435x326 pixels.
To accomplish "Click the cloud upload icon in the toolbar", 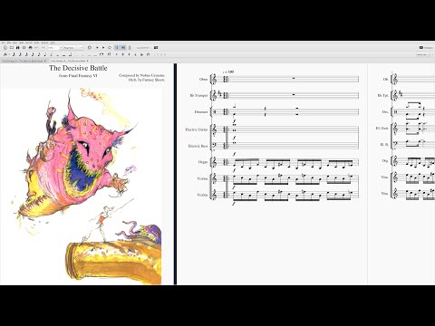I will (24, 48).
